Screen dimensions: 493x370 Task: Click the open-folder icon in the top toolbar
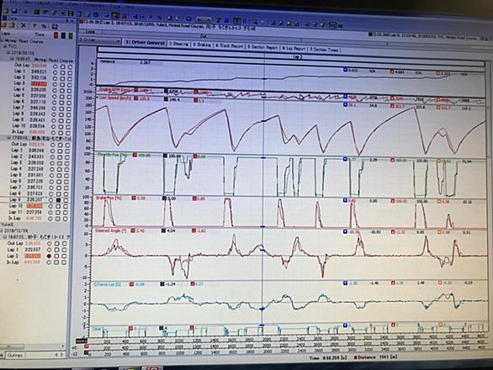5,11
